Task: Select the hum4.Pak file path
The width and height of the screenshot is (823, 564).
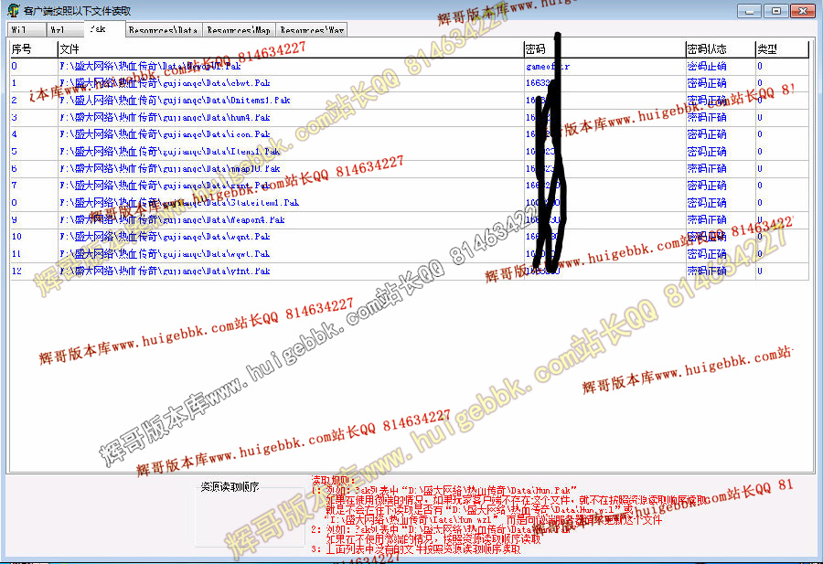Action: point(165,117)
